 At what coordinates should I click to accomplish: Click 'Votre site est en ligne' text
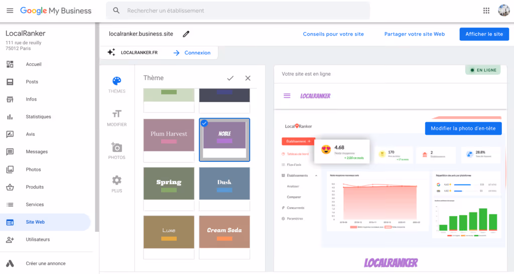(306, 74)
